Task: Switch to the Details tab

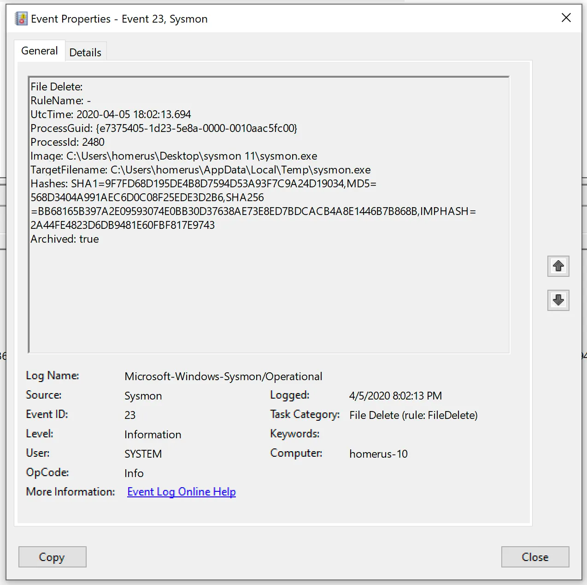Action: (x=85, y=52)
